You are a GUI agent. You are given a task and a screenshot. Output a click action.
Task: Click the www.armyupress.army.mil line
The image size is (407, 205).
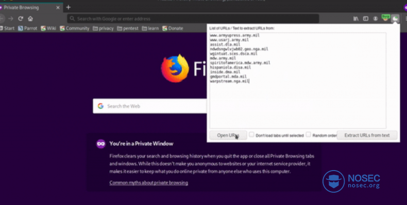234,35
